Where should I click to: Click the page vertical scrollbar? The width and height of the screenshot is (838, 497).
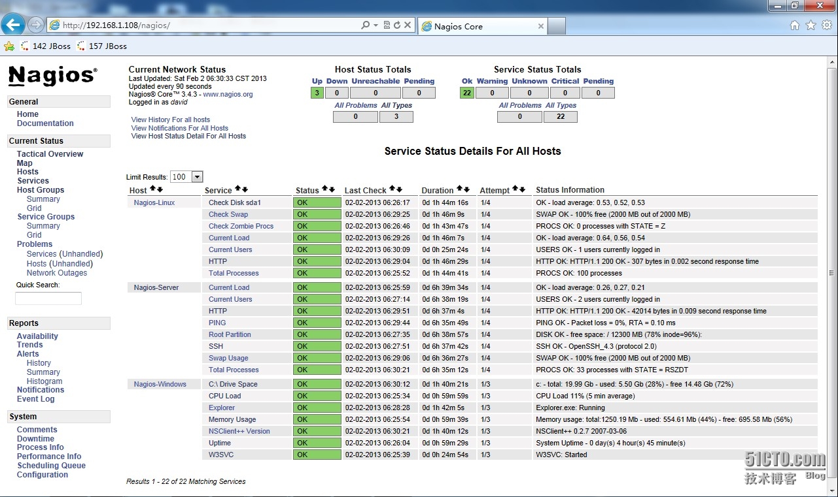coord(832,272)
